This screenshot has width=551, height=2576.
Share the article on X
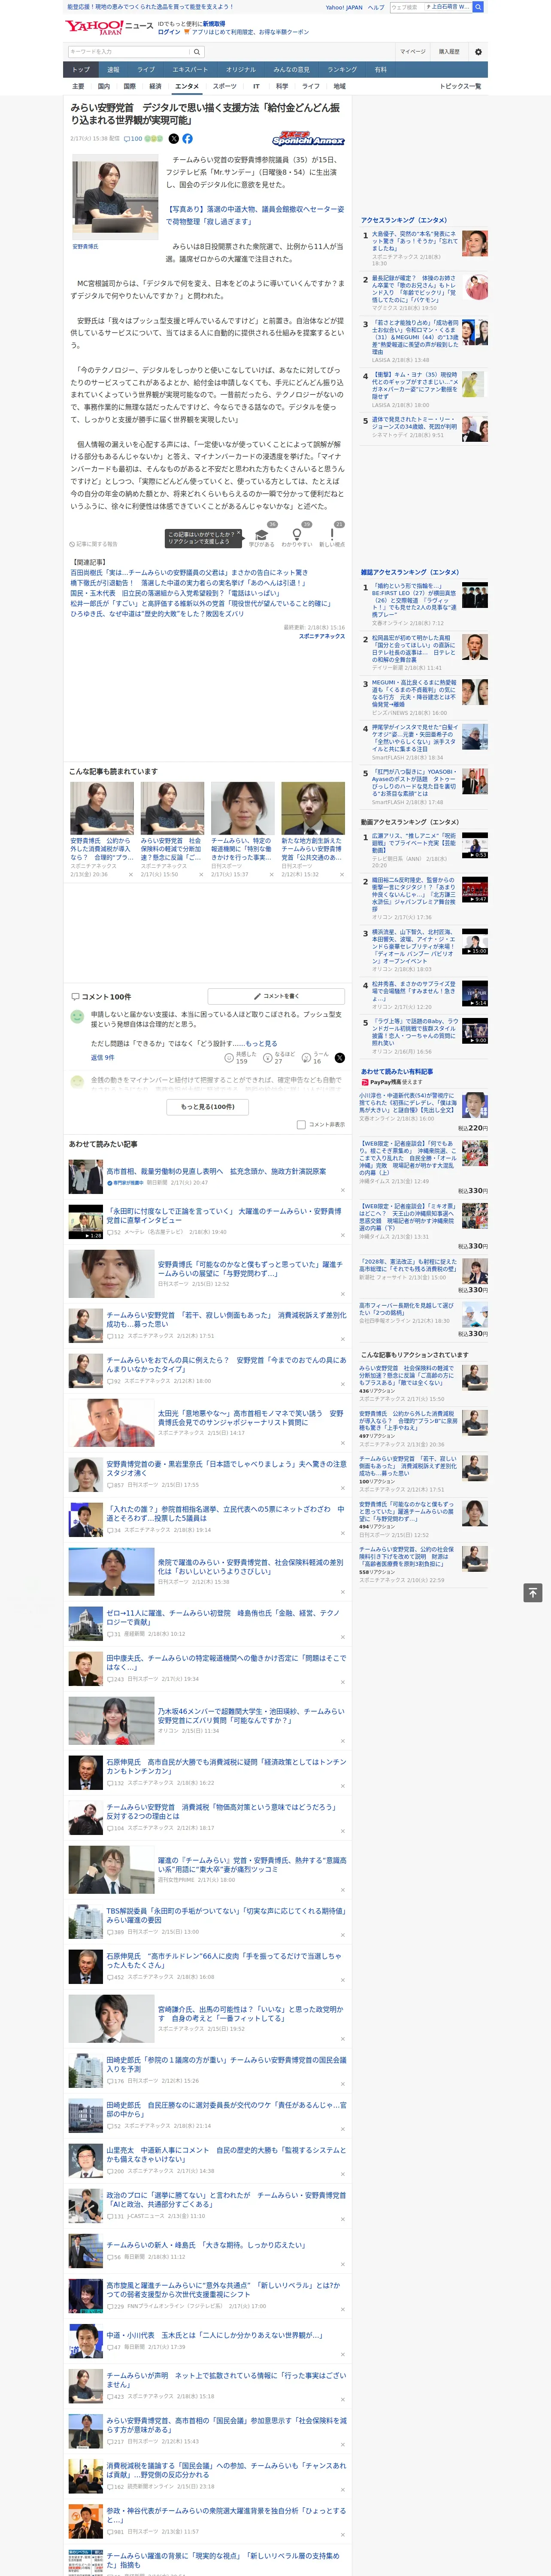(173, 139)
